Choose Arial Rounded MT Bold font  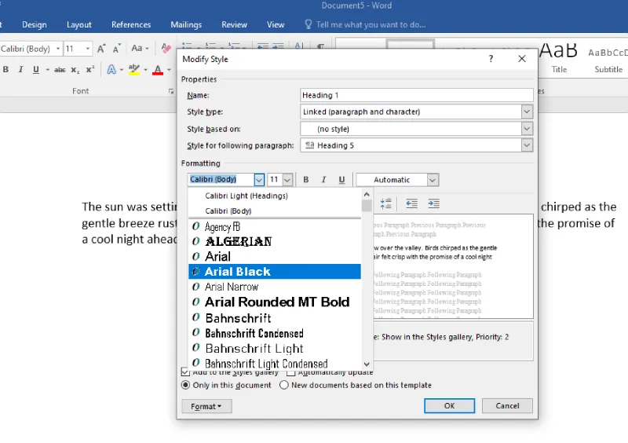point(275,302)
